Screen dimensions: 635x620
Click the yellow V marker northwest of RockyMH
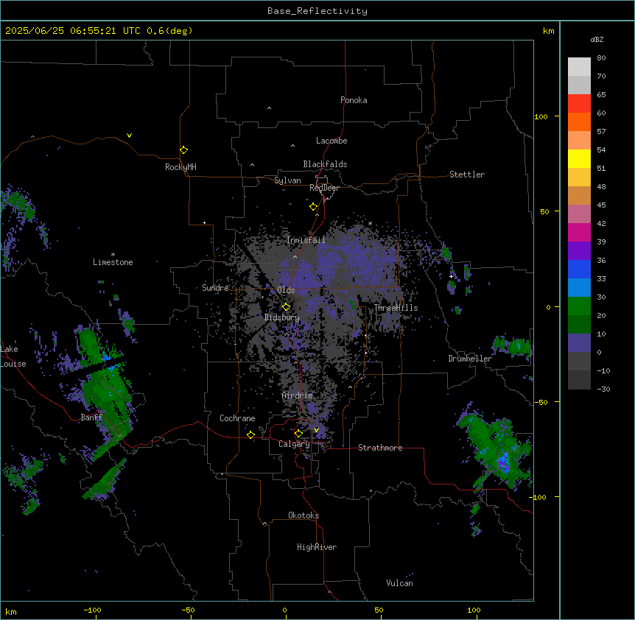pos(129,135)
